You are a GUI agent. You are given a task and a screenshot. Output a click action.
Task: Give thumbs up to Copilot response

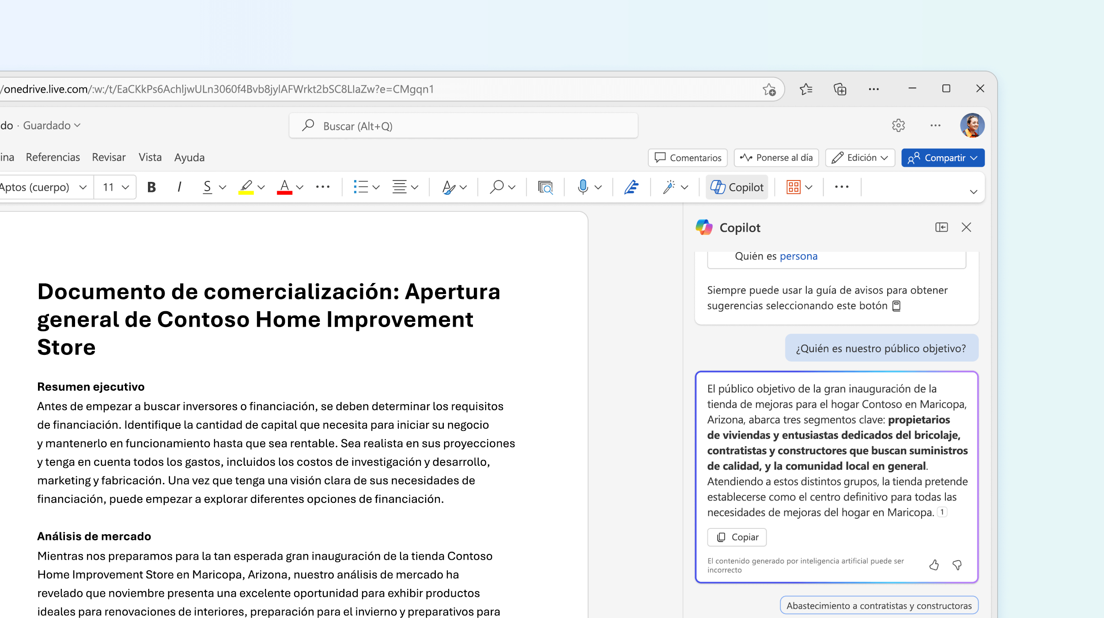click(x=934, y=565)
